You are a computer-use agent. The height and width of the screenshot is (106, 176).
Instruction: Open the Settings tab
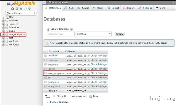(145, 8)
